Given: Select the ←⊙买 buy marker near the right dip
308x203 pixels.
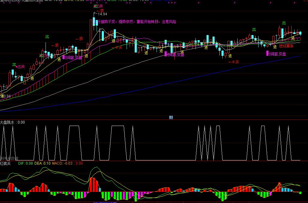Looking at the screenshot, I should click(234, 62).
